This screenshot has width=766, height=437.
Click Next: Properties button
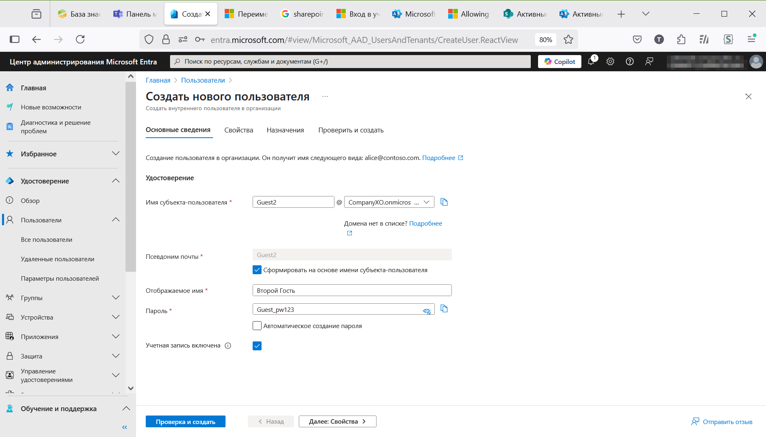click(x=337, y=422)
